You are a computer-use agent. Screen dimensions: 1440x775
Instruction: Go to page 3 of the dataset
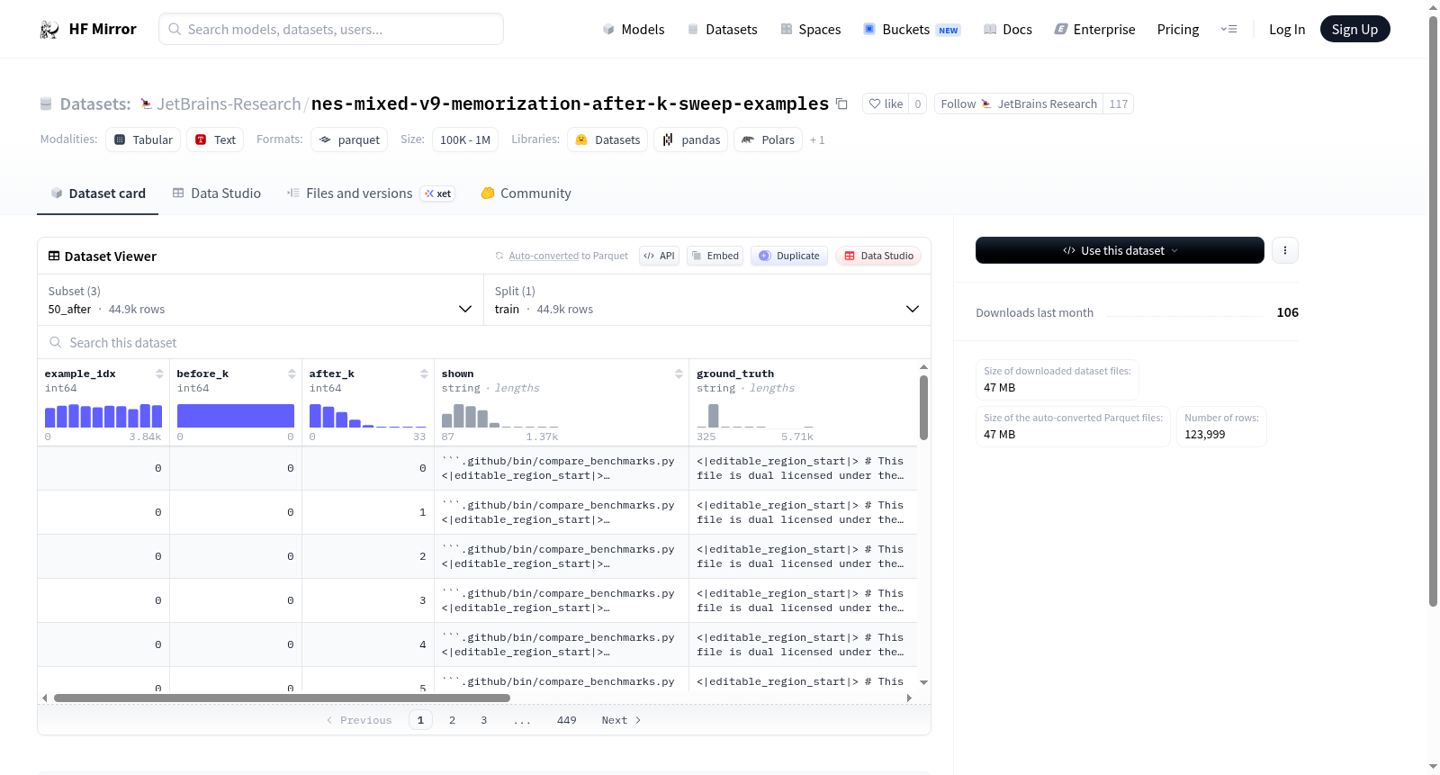coord(484,720)
